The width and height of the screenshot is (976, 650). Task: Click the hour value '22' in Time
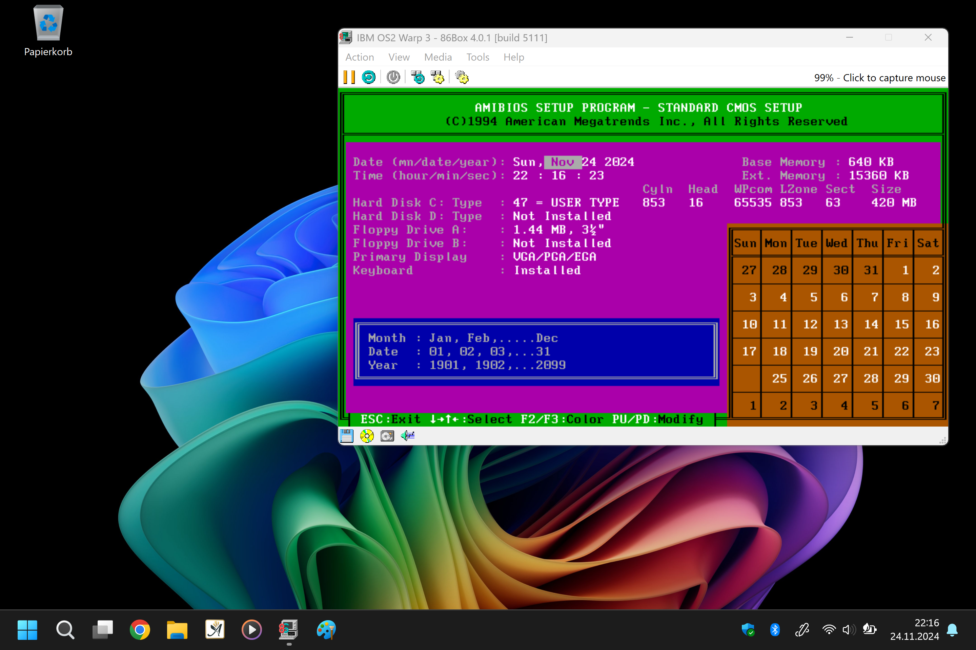point(521,176)
